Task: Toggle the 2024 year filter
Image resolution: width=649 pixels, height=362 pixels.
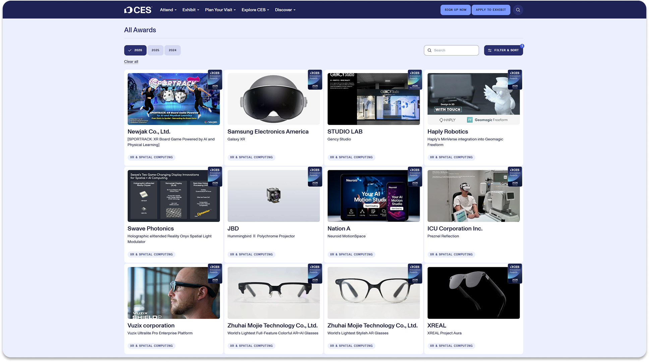Action: point(172,50)
